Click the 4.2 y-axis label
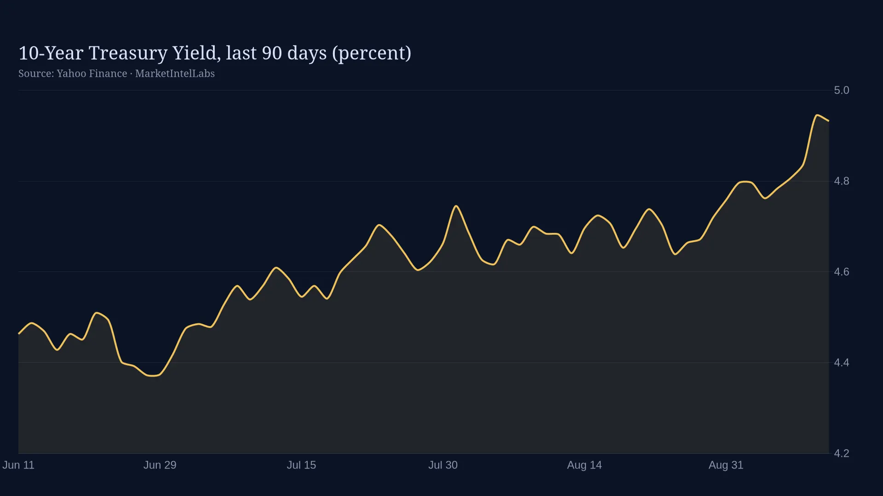 [842, 453]
